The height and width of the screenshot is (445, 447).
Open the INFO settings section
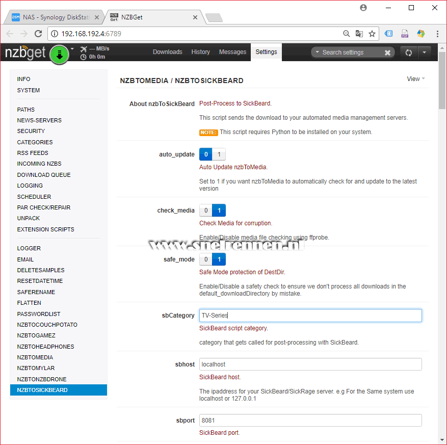pos(23,79)
